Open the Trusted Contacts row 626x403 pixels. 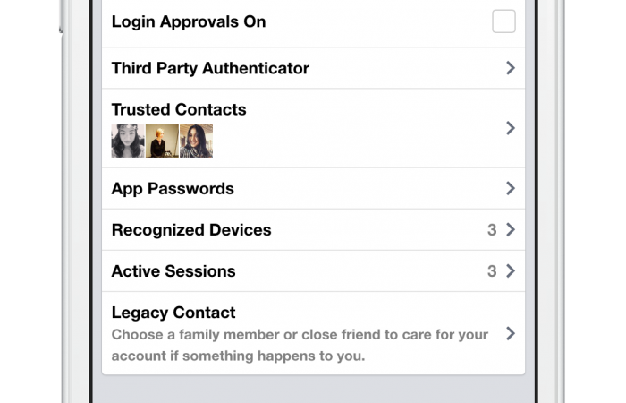pos(179,109)
